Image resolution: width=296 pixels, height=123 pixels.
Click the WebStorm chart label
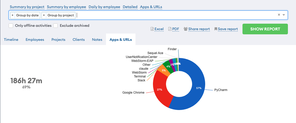click(x=139, y=72)
